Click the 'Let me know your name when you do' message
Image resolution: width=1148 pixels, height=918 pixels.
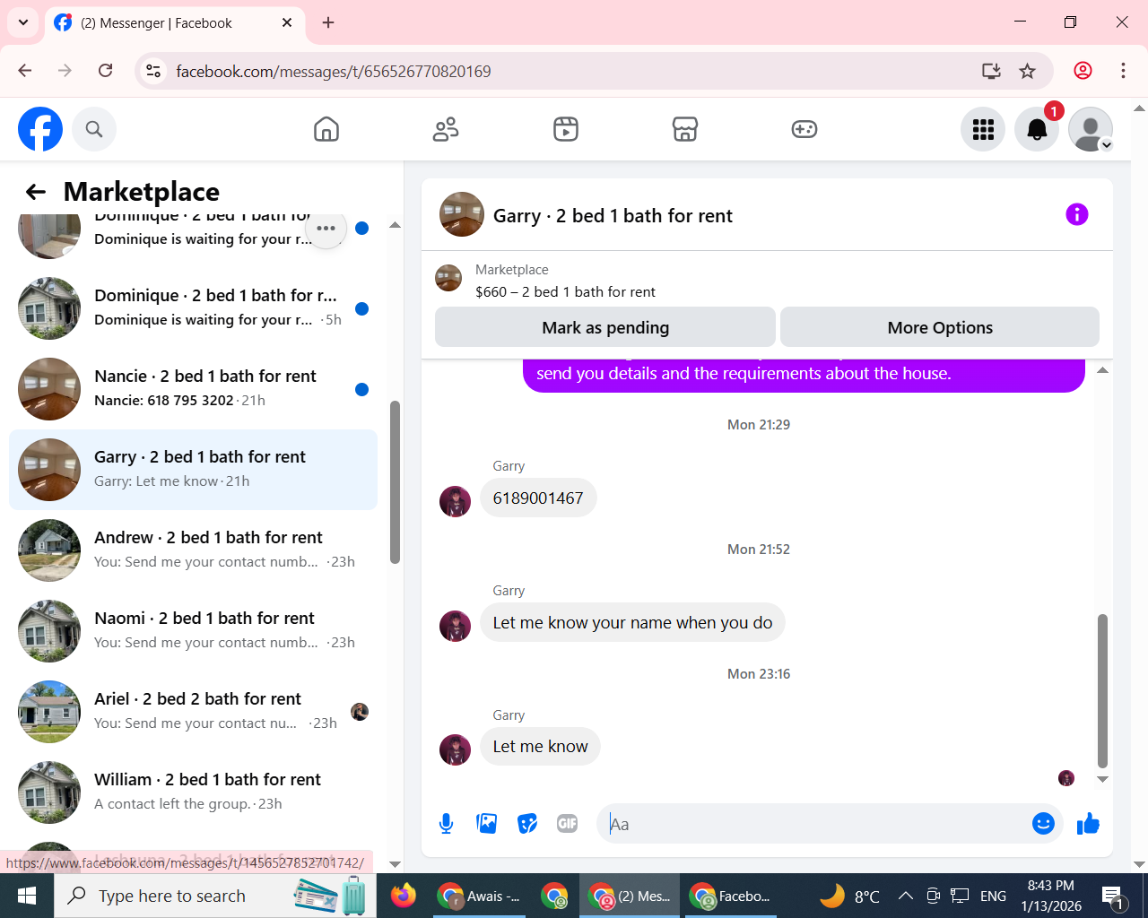point(632,622)
